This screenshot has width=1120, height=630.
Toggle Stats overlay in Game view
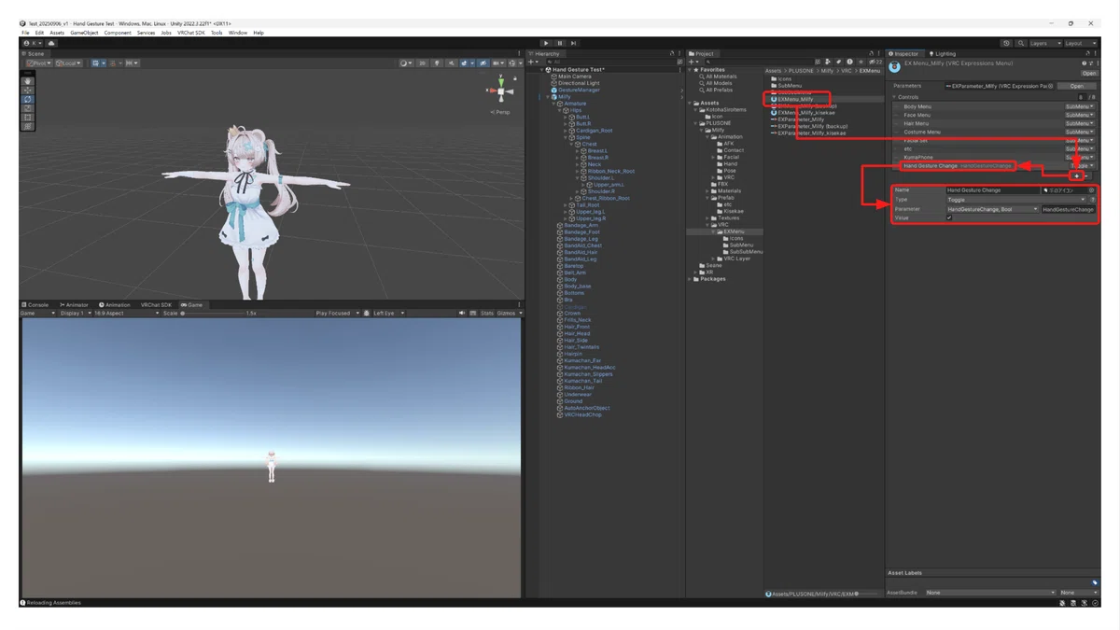[x=486, y=314]
